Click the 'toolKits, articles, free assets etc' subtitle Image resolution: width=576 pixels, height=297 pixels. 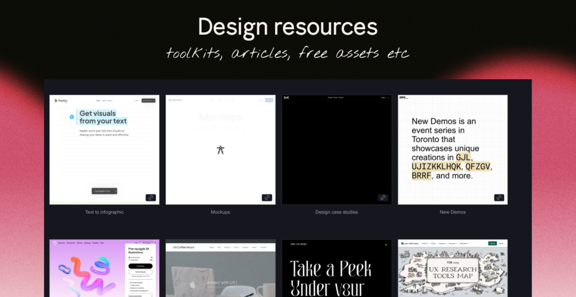pos(288,53)
